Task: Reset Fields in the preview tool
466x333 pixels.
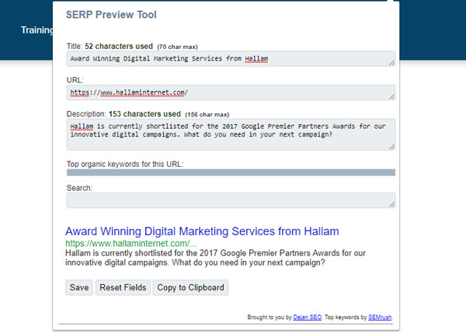Action: pyautogui.click(x=123, y=287)
